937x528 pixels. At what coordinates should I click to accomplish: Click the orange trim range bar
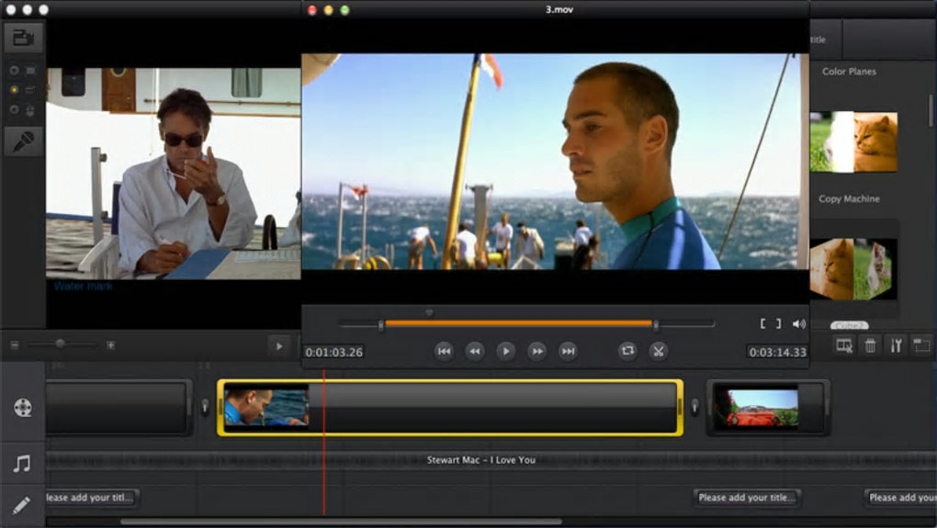pyautogui.click(x=519, y=324)
